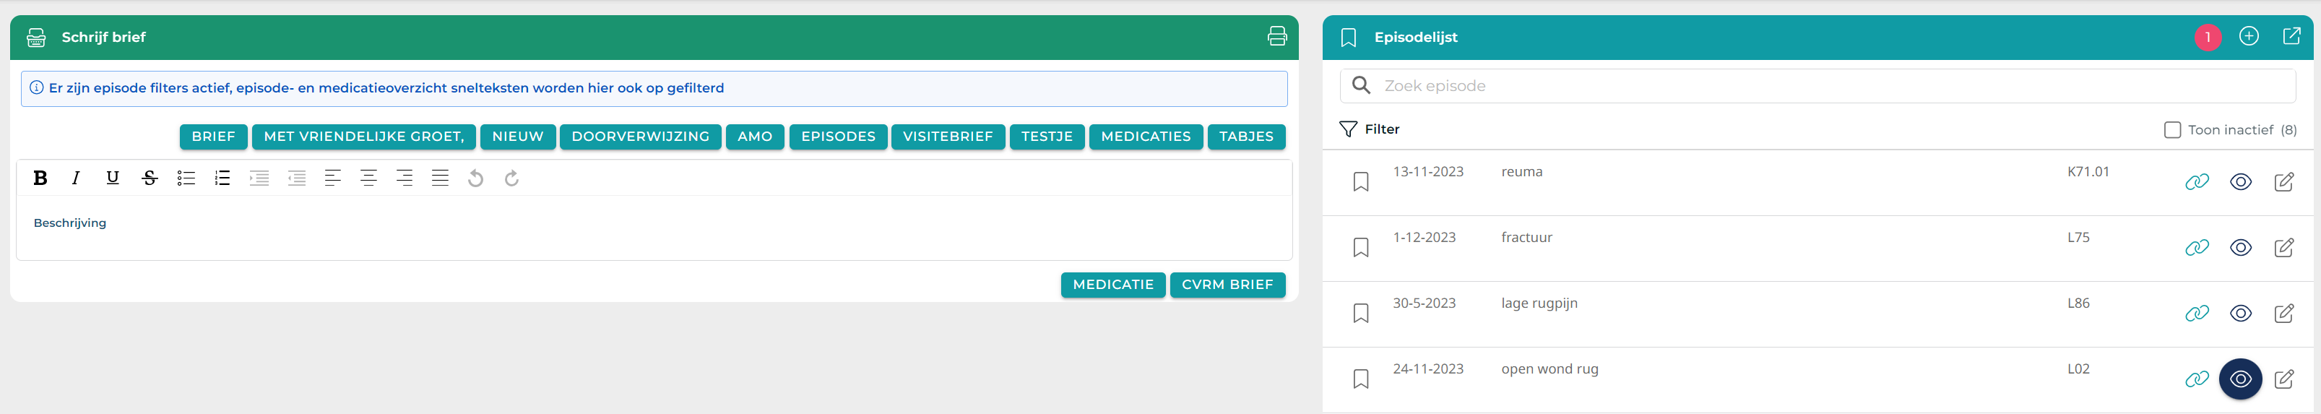This screenshot has width=2321, height=414.
Task: Toggle eye visibility for open wond rug
Action: (x=2240, y=380)
